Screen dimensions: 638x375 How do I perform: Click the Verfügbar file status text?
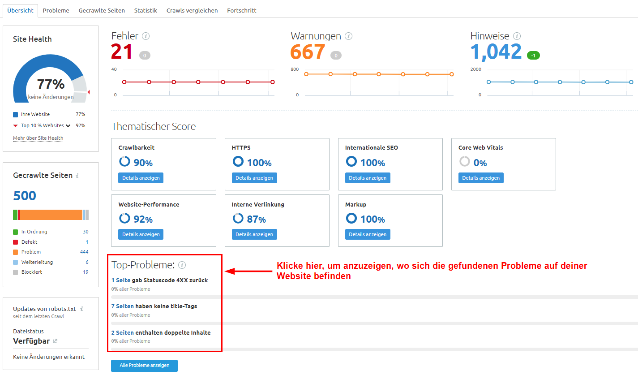click(31, 341)
